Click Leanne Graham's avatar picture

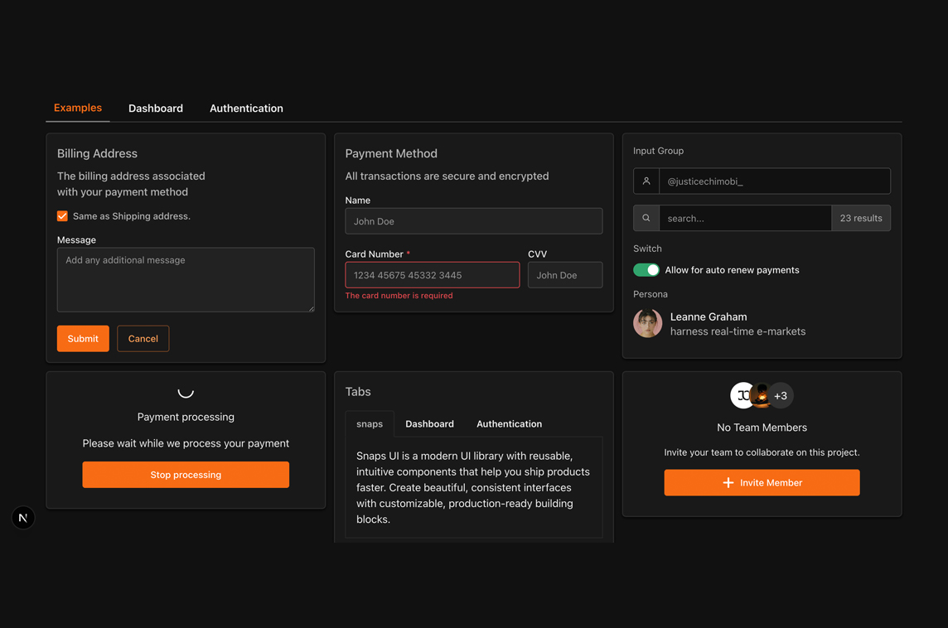[647, 323]
